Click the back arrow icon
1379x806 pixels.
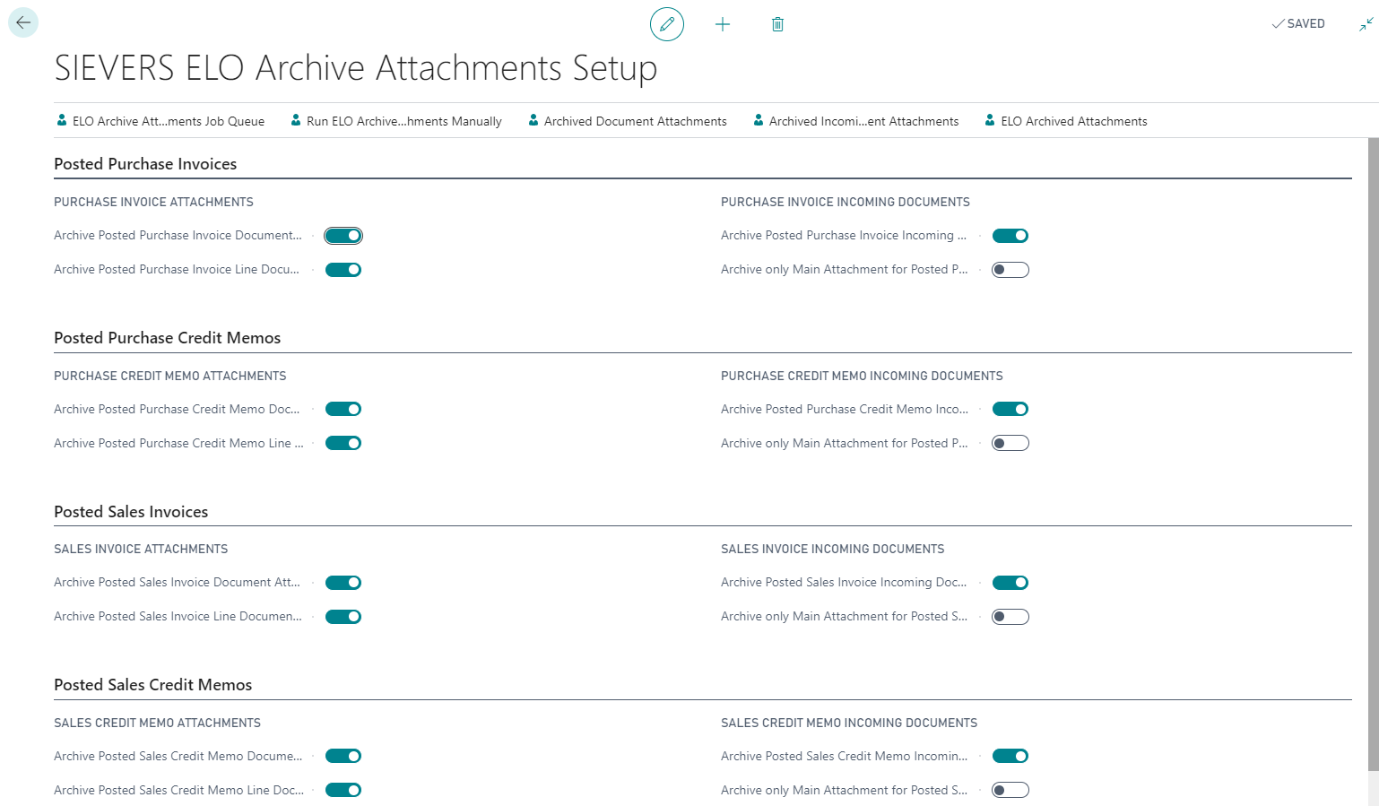(x=23, y=22)
